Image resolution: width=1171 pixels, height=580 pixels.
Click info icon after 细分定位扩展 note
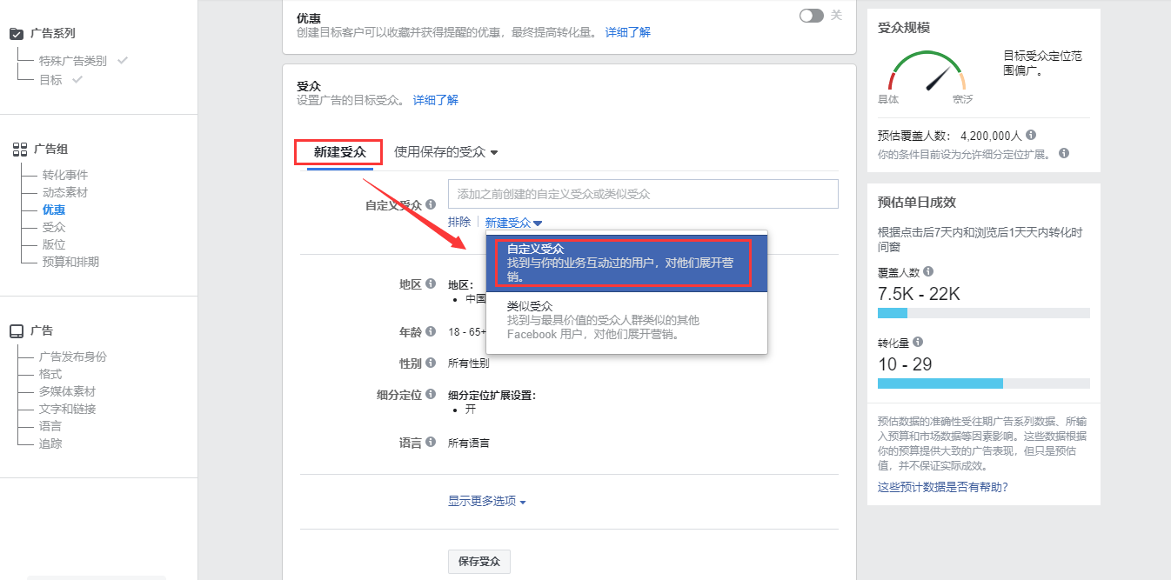point(1064,153)
